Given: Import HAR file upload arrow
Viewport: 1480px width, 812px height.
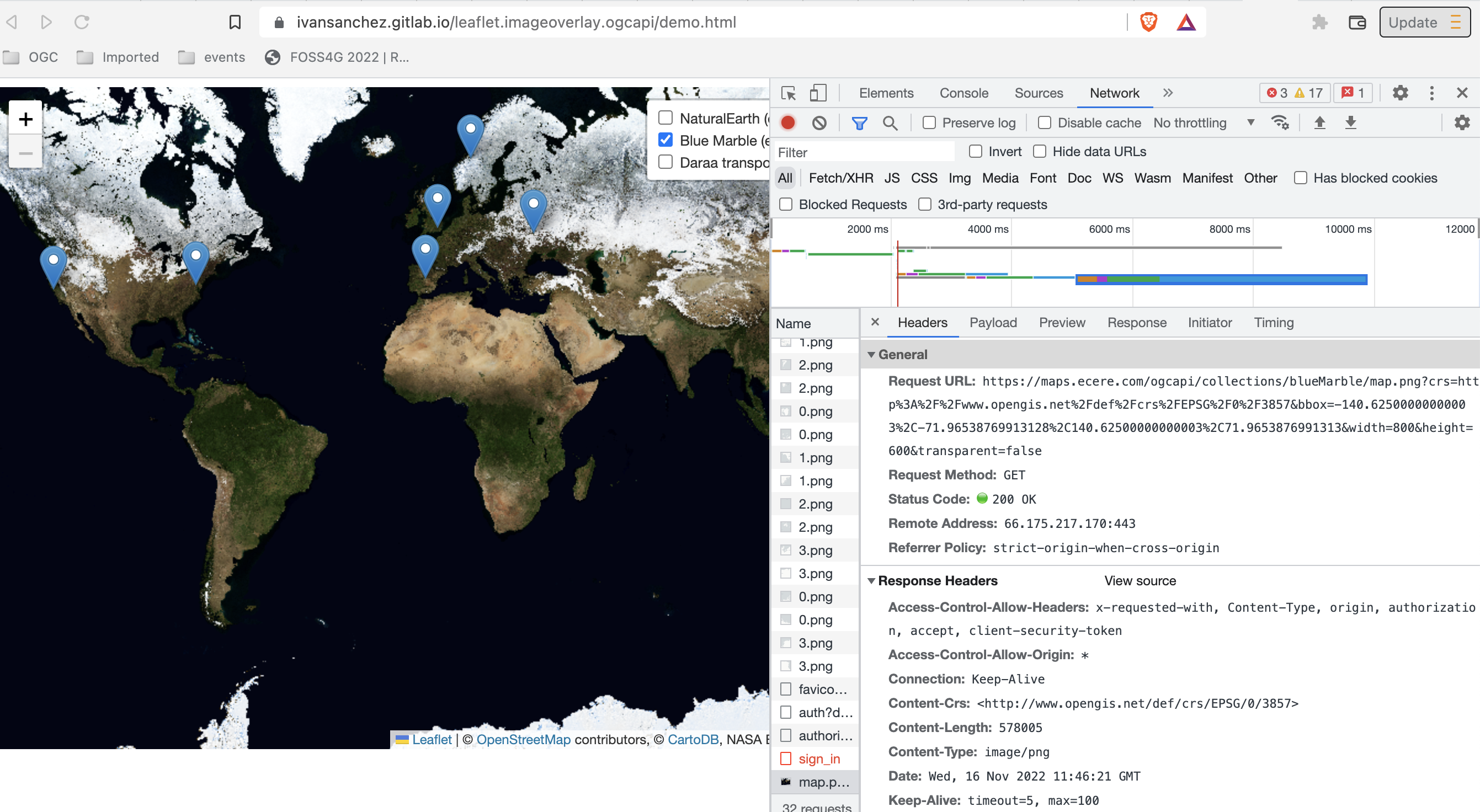Looking at the screenshot, I should click(1320, 123).
